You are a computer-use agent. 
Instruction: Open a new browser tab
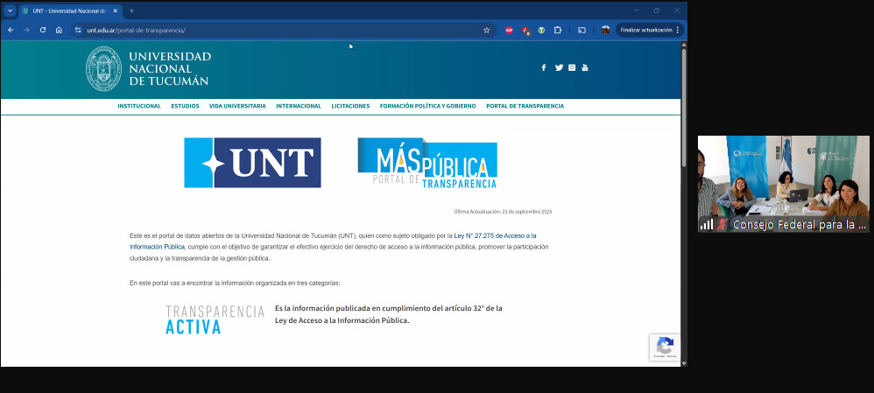[131, 11]
